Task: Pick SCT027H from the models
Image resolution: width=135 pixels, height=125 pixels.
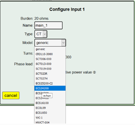Action: point(50,79)
